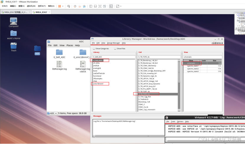Click the Lock column header
The width and height of the screenshot is (245, 144).
(x=204, y=60)
